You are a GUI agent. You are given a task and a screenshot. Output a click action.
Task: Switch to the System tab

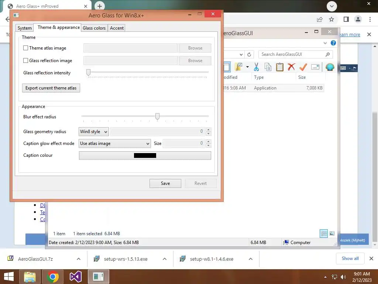(x=24, y=28)
